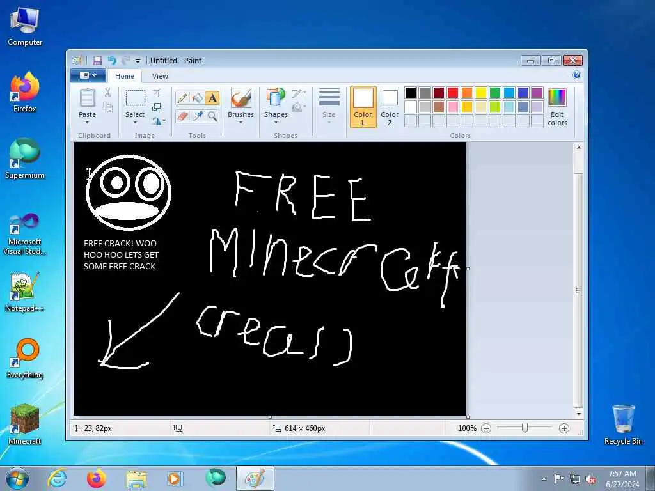Select the Magnifier tool
Screen dimensions: 655x491
(x=212, y=116)
